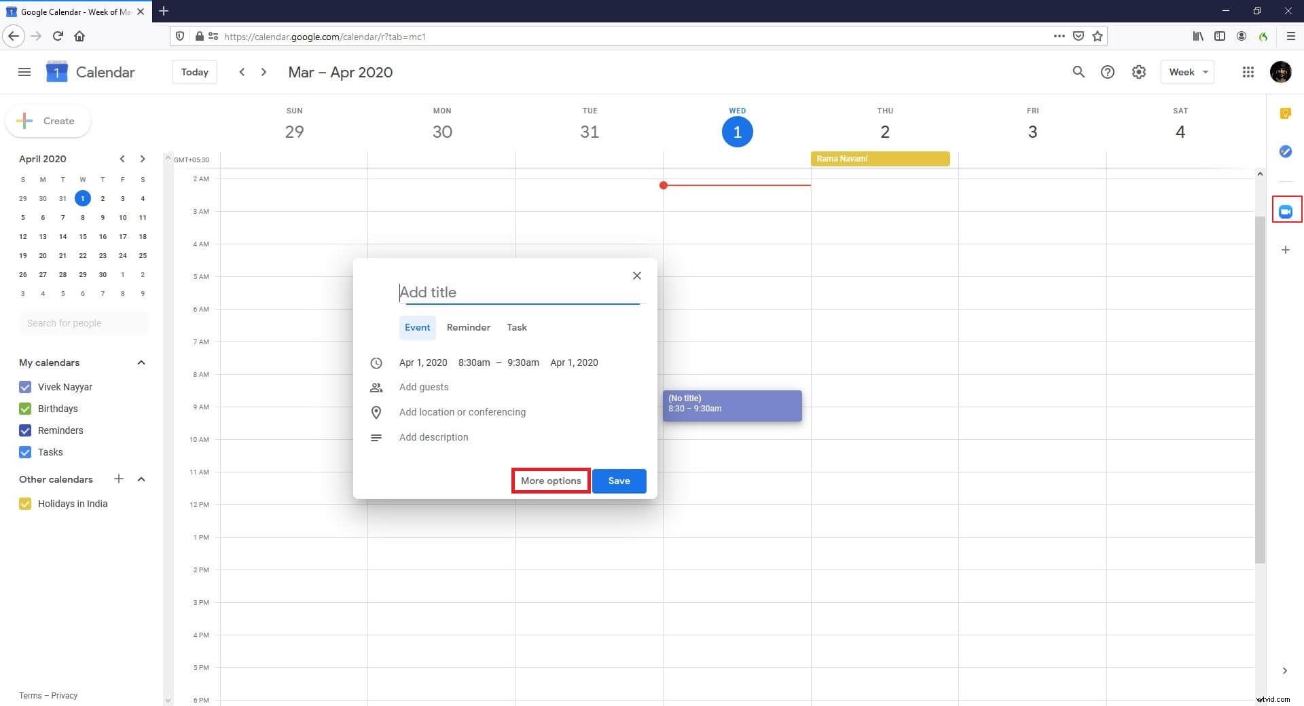The width and height of the screenshot is (1304, 706).
Task: Uncheck the Birthdays calendar
Action: 25,409
